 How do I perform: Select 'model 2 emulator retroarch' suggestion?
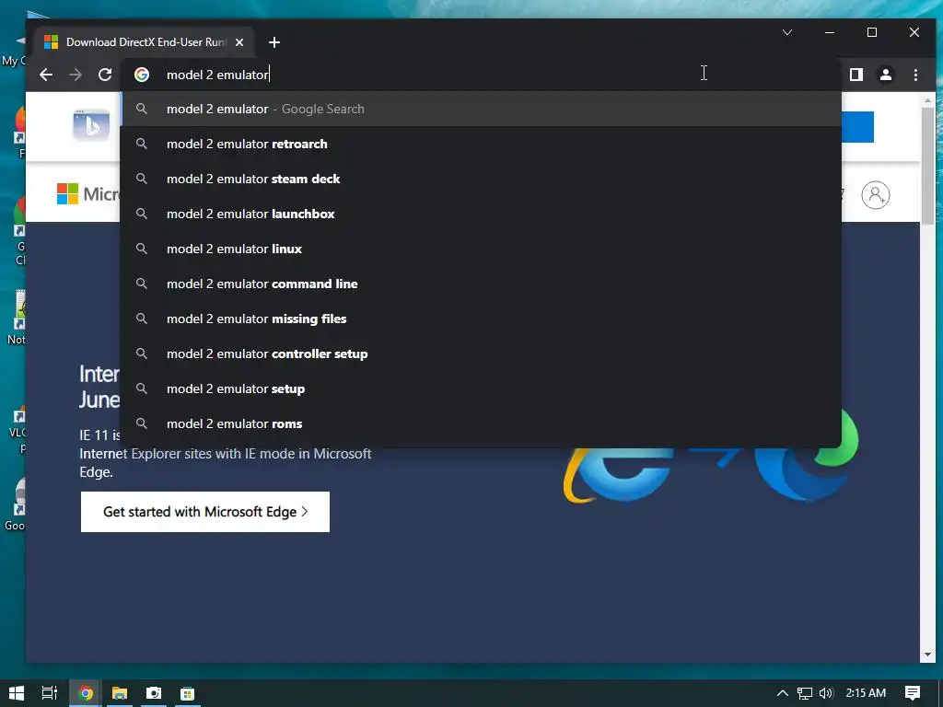pos(481,144)
